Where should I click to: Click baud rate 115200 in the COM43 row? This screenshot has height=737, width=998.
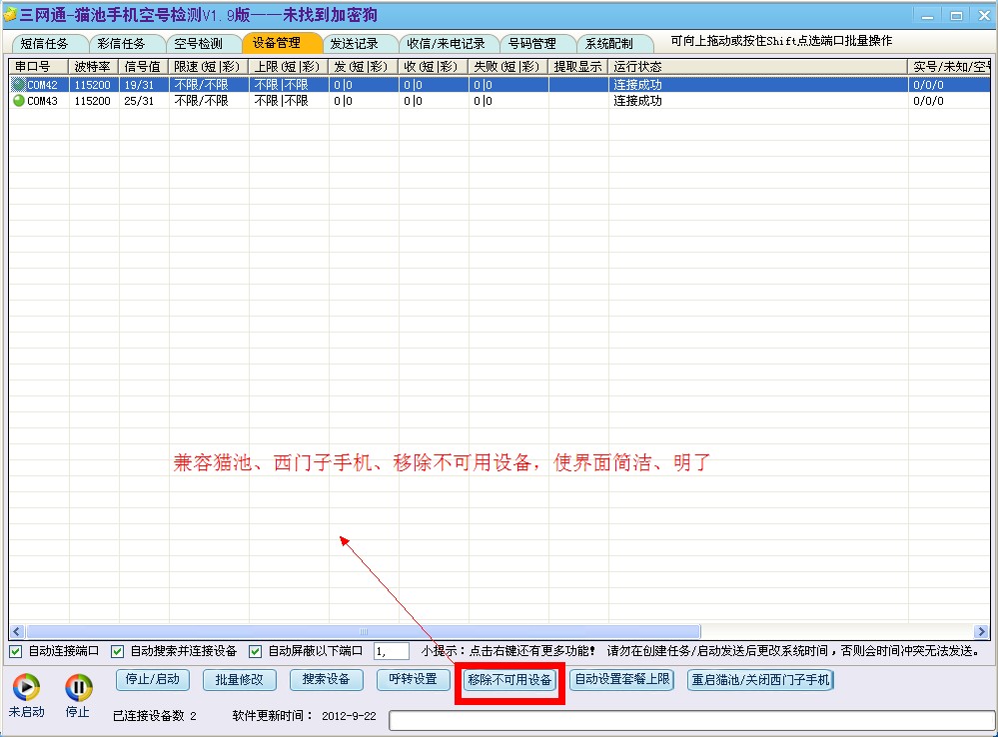(92, 101)
